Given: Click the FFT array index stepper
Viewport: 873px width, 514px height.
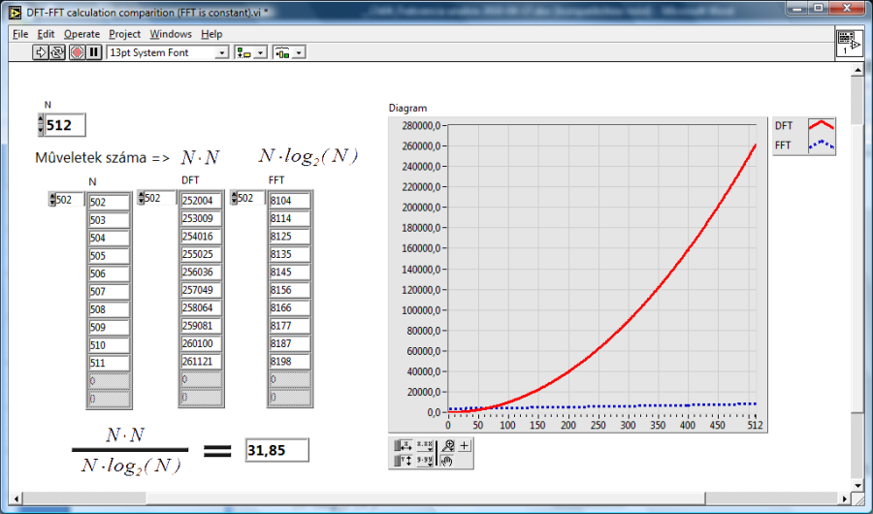Looking at the screenshot, I should click(x=234, y=198).
